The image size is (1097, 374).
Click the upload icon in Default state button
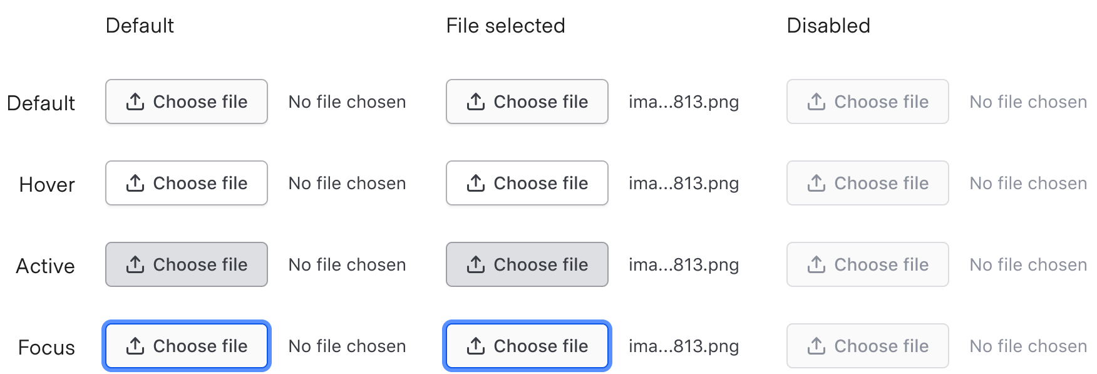[x=135, y=101]
